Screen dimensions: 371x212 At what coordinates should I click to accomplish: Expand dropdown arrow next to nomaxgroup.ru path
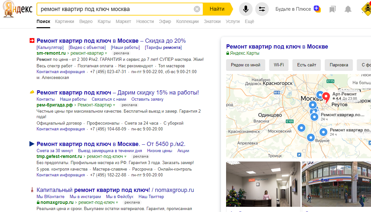click(117, 203)
